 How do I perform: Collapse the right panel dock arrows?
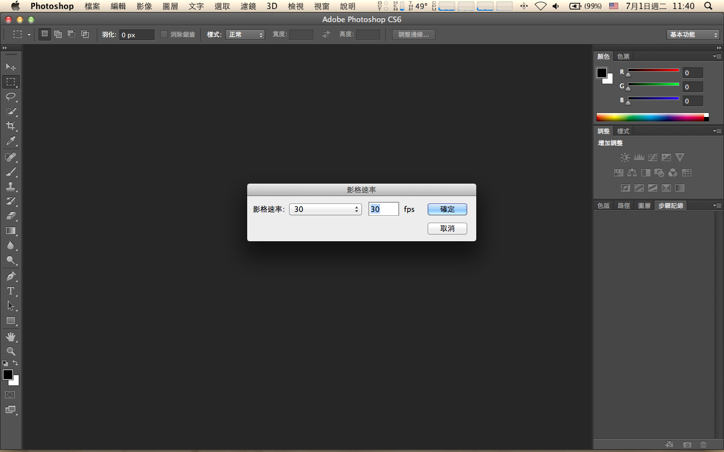click(719, 48)
